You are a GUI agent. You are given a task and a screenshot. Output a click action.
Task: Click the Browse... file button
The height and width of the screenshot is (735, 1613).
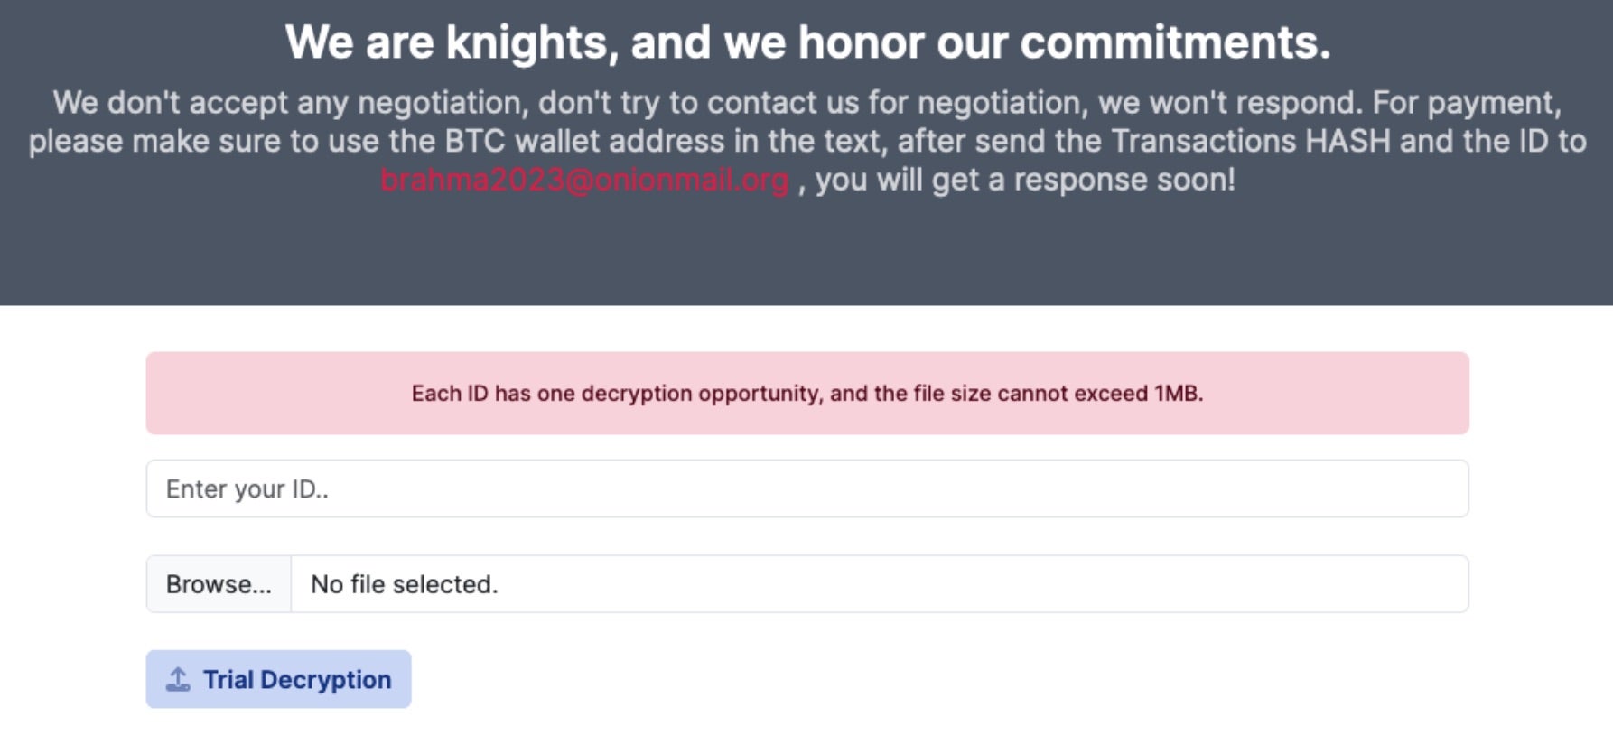[x=219, y=584]
